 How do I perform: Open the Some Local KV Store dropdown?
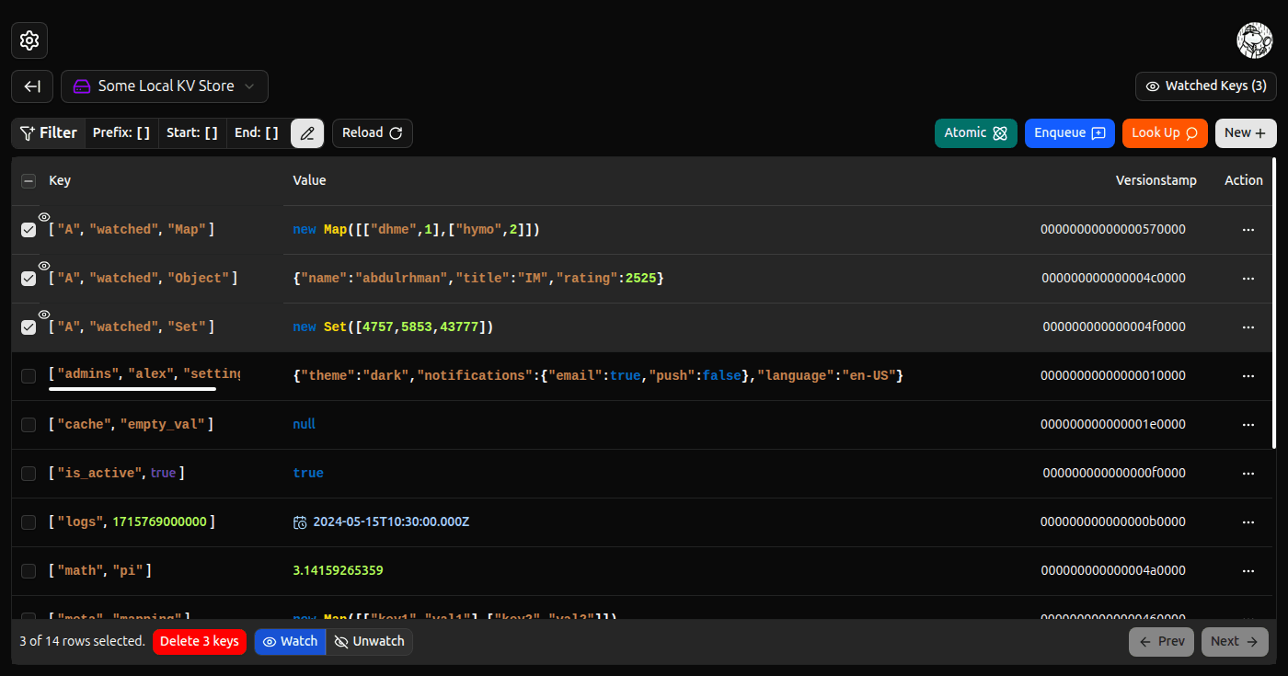165,86
